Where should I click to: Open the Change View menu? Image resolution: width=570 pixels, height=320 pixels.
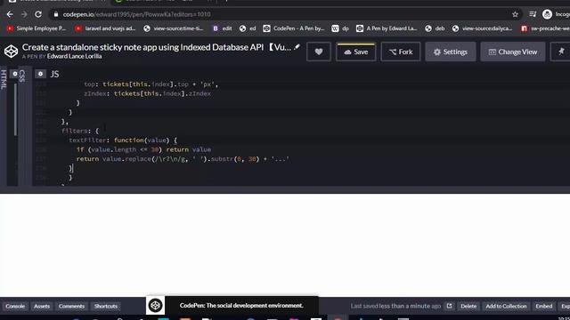tap(513, 52)
